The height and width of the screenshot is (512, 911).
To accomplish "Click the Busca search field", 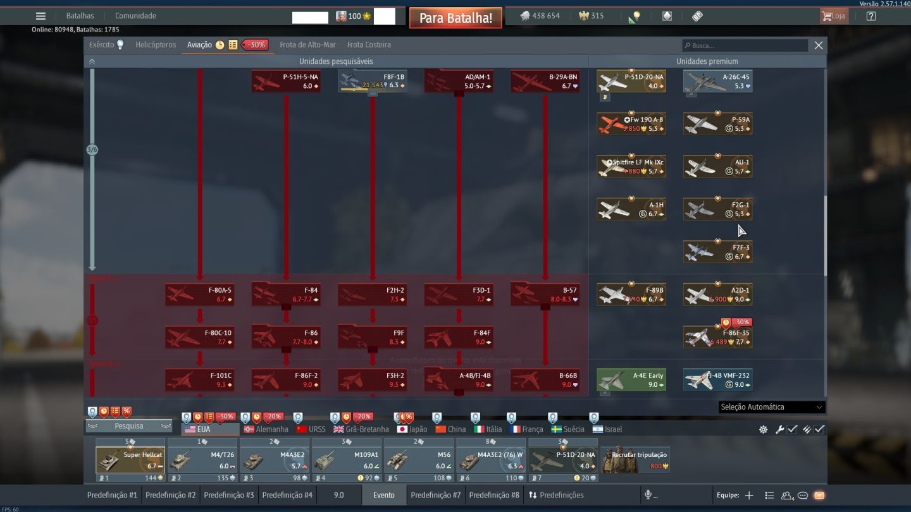I will click(745, 46).
